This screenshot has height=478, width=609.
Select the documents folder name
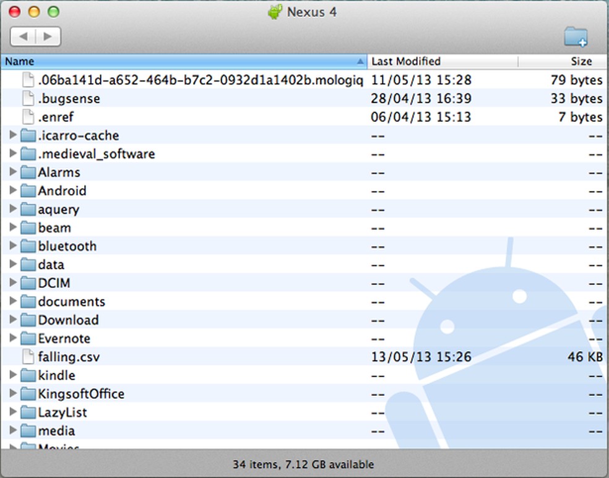pyautogui.click(x=71, y=302)
